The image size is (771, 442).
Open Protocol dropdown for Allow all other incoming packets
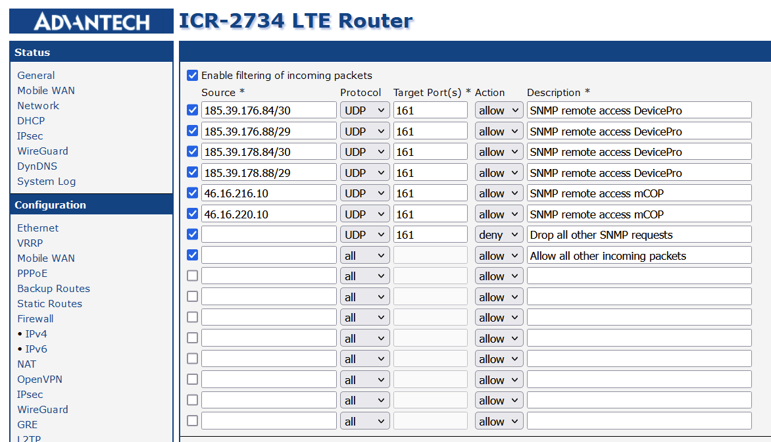364,256
